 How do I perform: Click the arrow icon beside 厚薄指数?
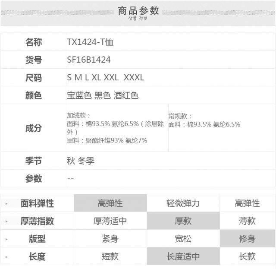(6, 221)
